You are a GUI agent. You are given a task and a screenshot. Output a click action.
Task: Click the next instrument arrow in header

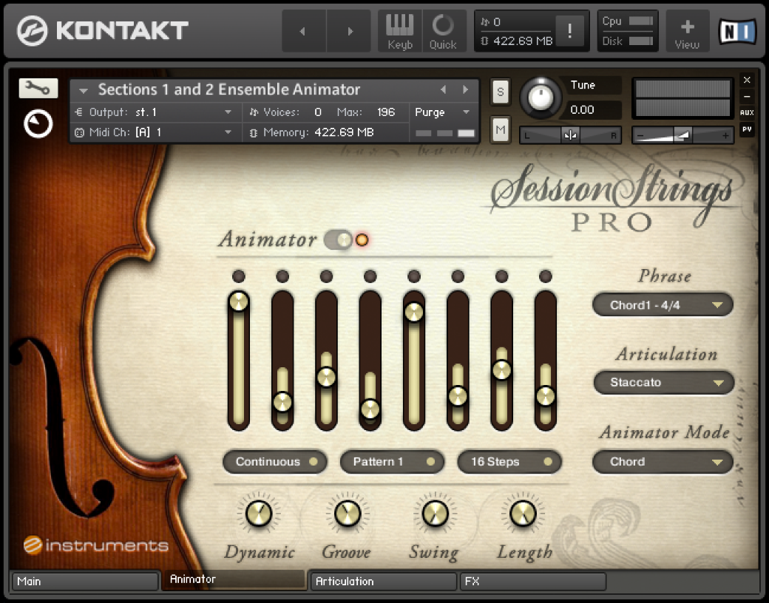(466, 89)
